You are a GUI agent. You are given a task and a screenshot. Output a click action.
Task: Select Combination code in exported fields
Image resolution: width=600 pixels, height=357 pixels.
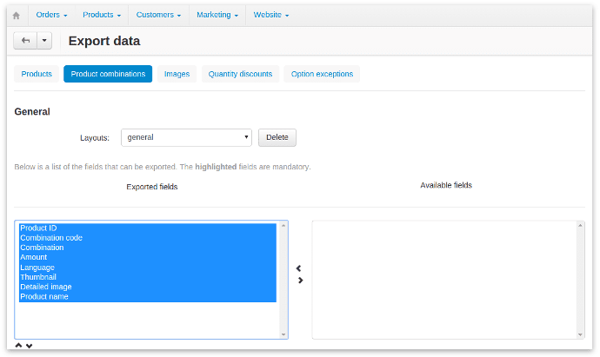(x=51, y=238)
